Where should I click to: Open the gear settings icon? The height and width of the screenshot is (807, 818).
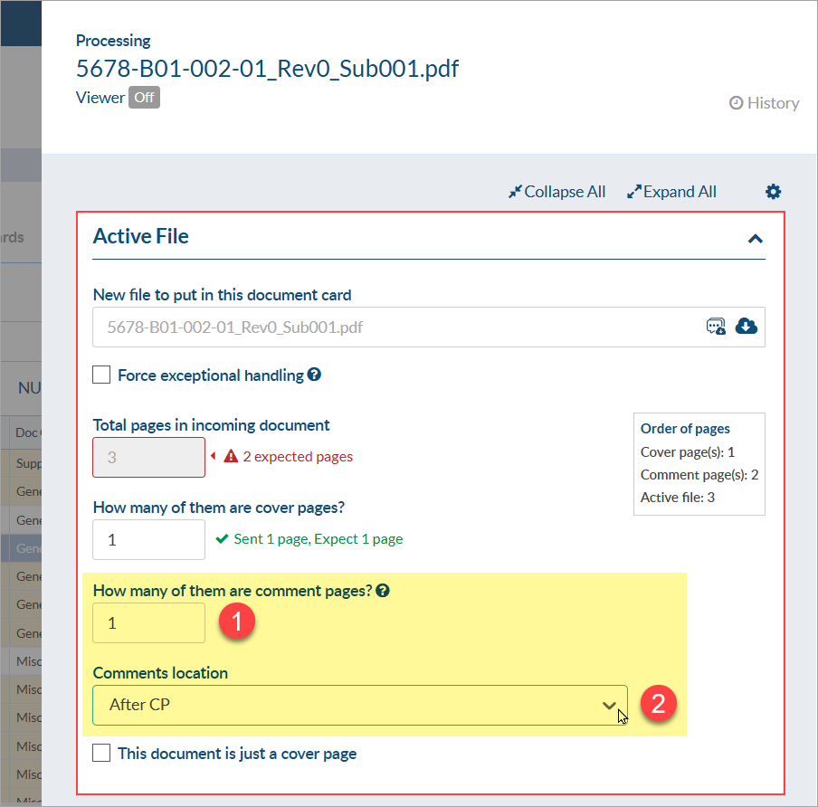tap(773, 192)
